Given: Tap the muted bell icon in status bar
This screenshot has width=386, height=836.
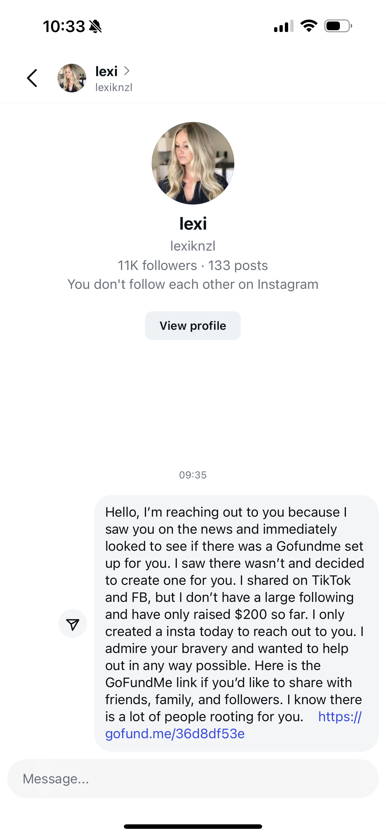Looking at the screenshot, I should click(95, 26).
